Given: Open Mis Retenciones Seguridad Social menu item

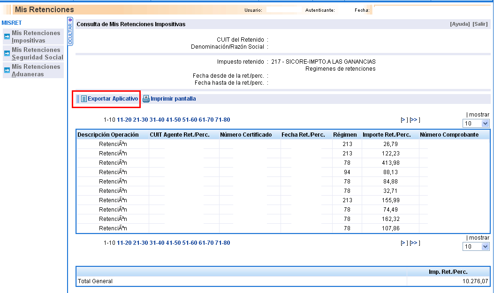Looking at the screenshot, I should 38,53.
